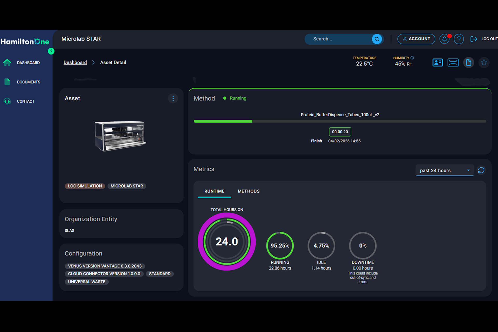Click the finish time 04/02/2026 14:55
498x332 pixels.
point(344,141)
